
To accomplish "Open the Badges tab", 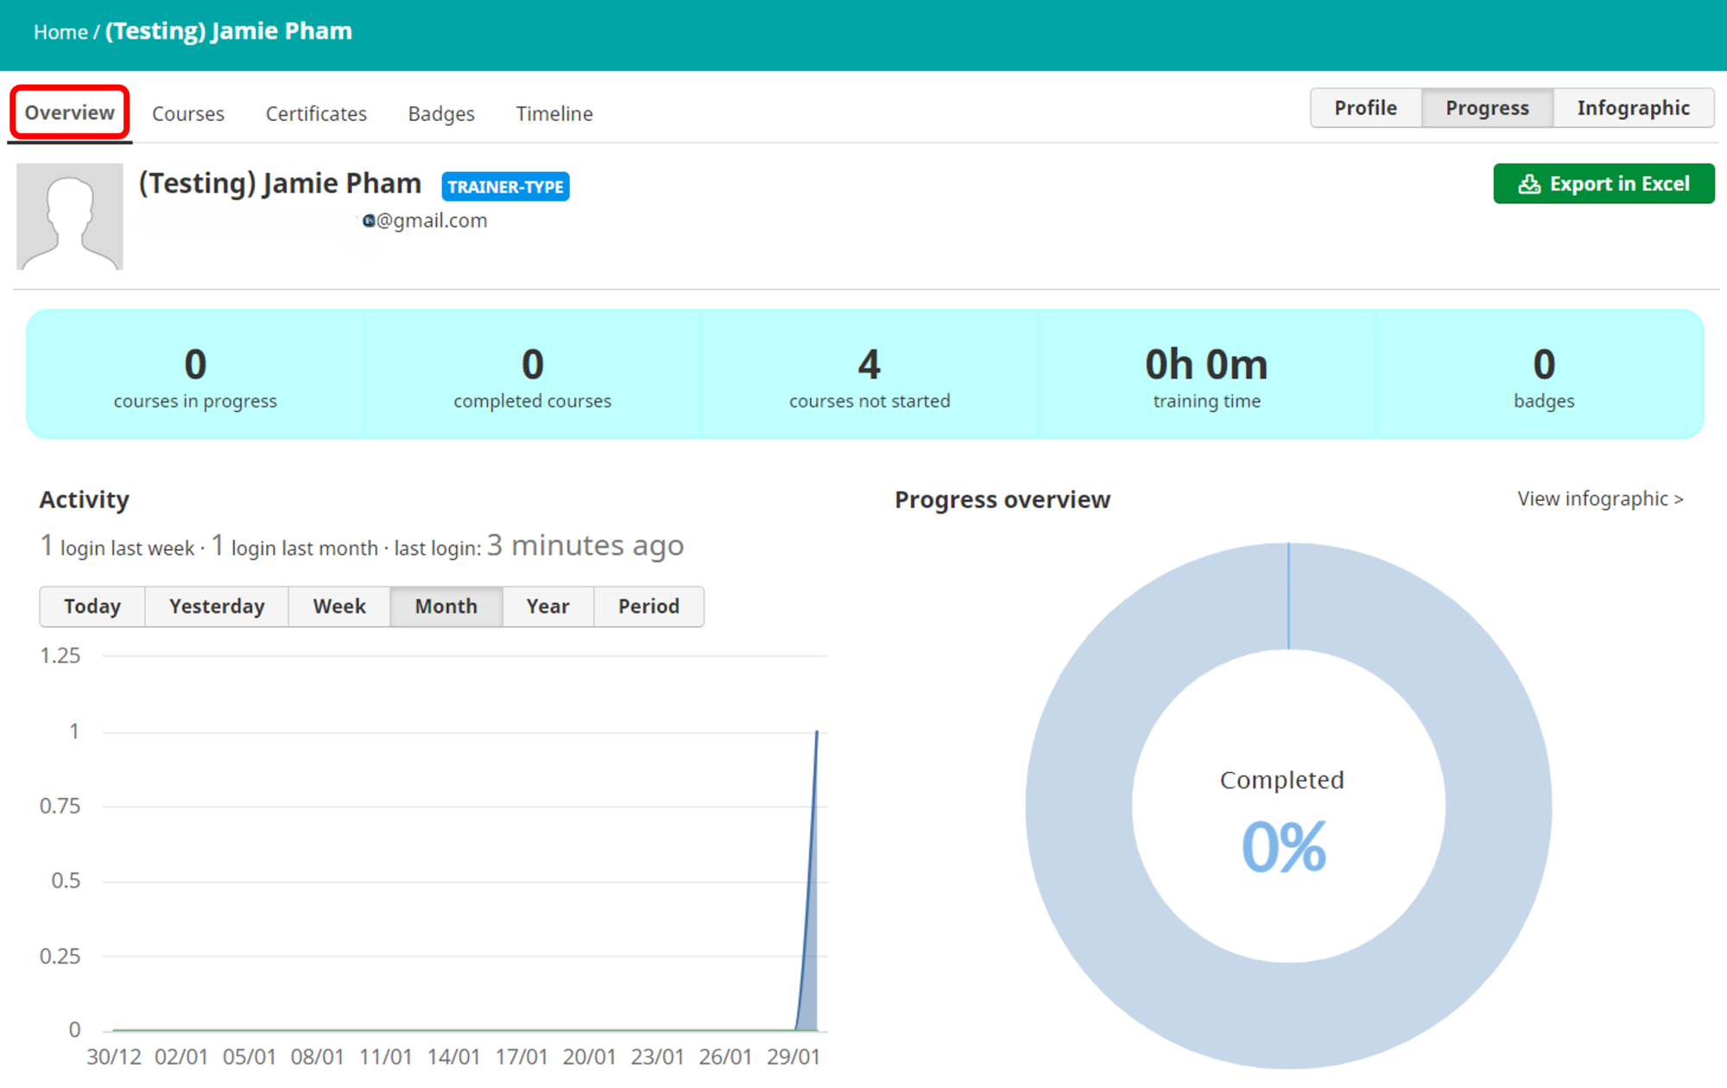I will [x=440, y=114].
